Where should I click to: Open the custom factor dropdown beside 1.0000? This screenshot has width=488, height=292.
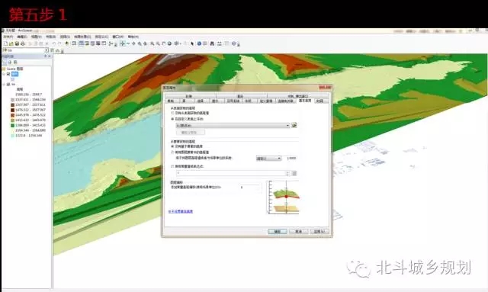[x=268, y=159]
